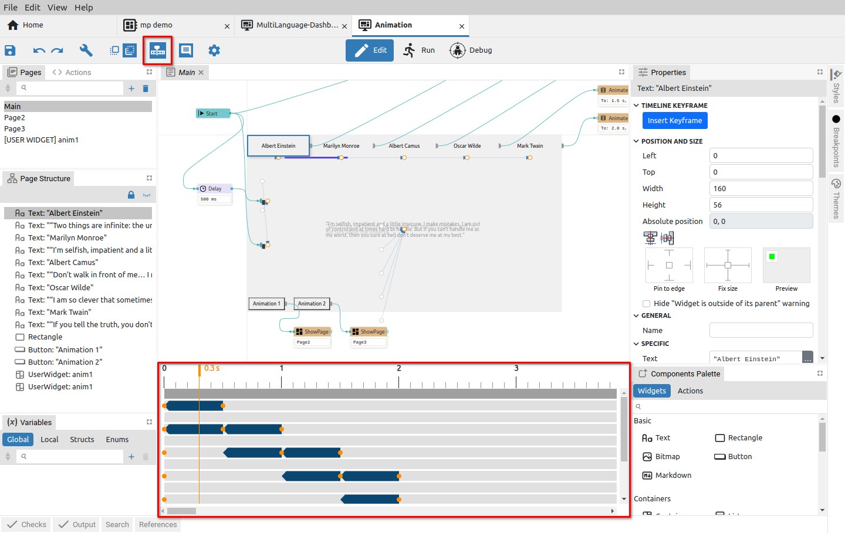845x533 pixels.
Task: Collapse the Position and Size section
Action: [x=637, y=141]
